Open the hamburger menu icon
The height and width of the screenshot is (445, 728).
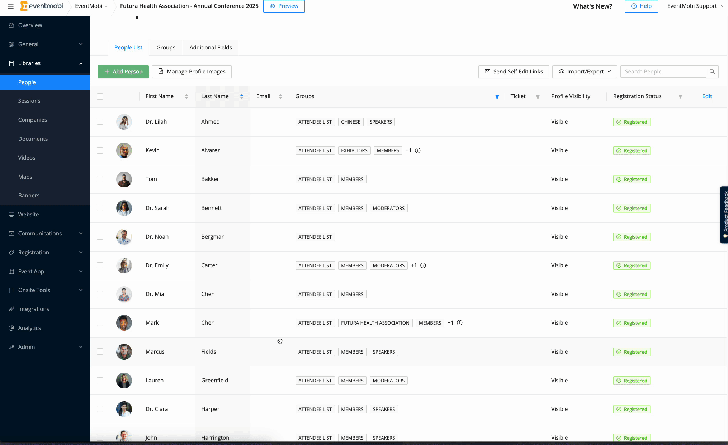click(11, 6)
